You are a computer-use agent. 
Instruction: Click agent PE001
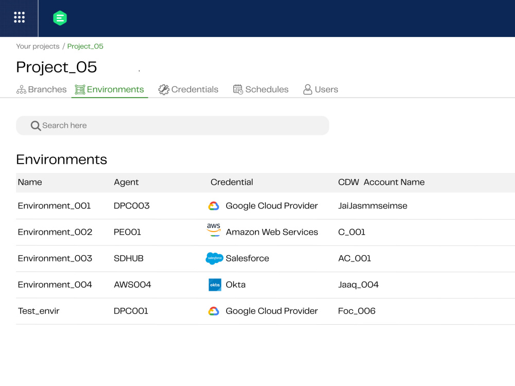[127, 232]
